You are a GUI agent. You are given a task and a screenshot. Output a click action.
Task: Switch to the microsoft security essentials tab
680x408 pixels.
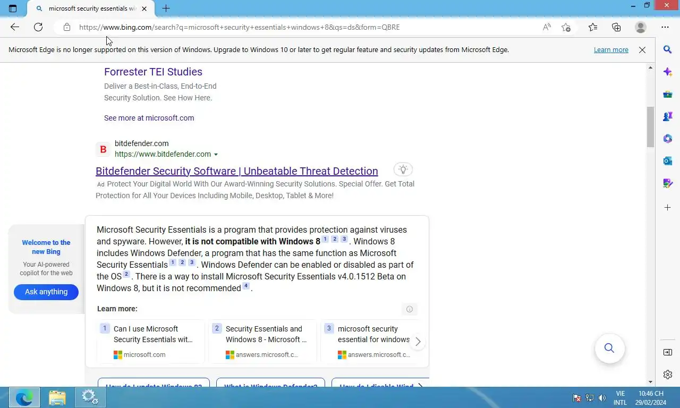tap(92, 8)
